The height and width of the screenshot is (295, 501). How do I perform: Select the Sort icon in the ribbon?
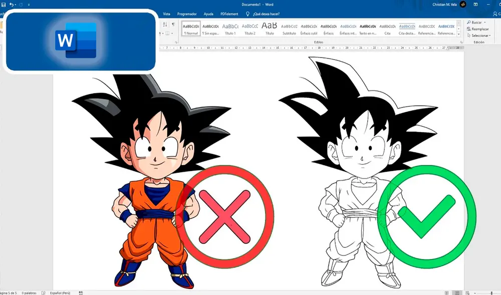click(x=165, y=24)
